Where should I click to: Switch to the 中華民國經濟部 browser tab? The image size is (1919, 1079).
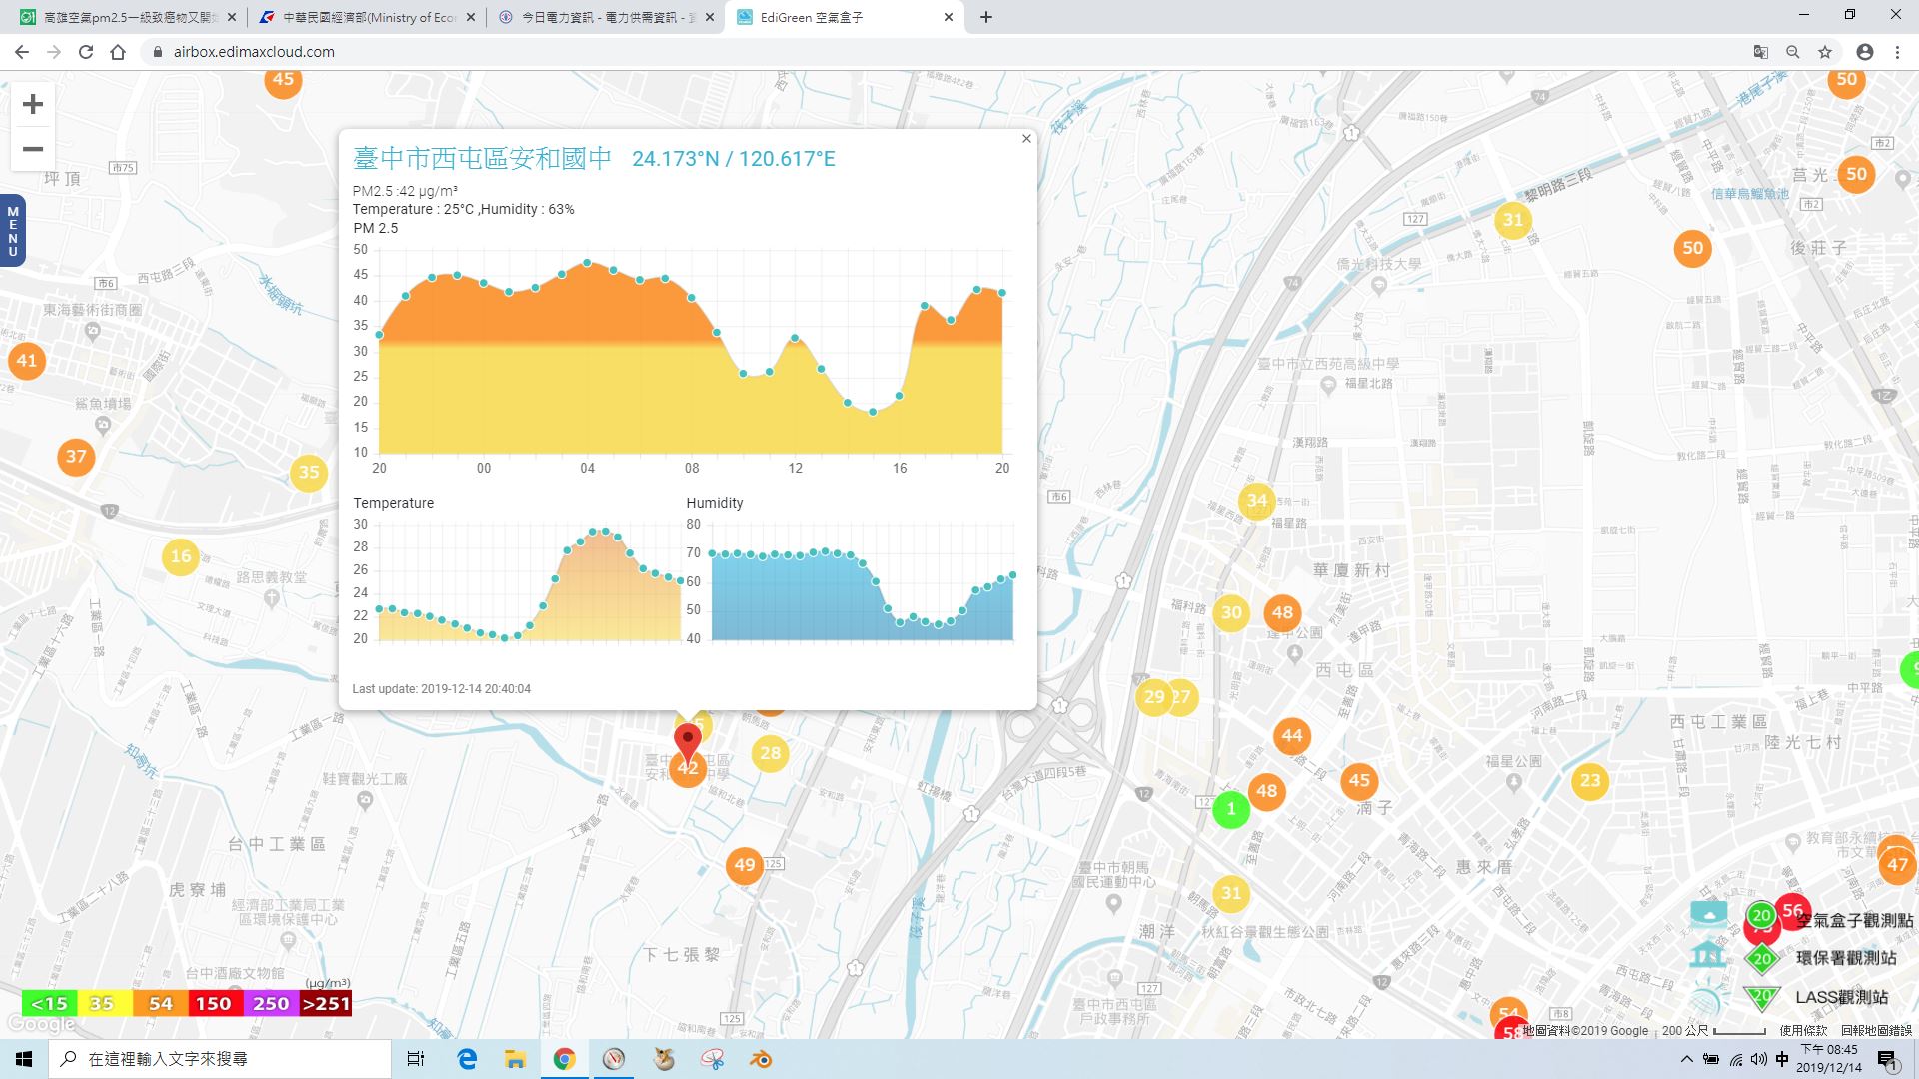366,17
